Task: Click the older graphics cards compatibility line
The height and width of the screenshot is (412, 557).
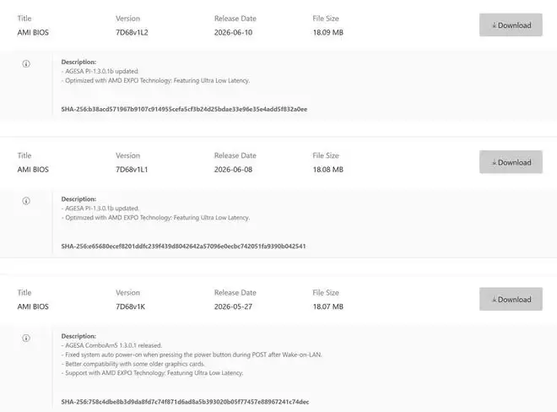Action: pos(133,364)
